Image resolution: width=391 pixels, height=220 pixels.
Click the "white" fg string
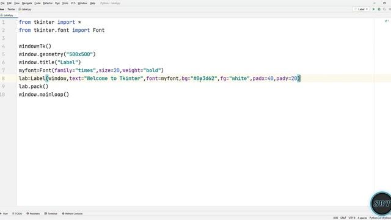(239, 78)
